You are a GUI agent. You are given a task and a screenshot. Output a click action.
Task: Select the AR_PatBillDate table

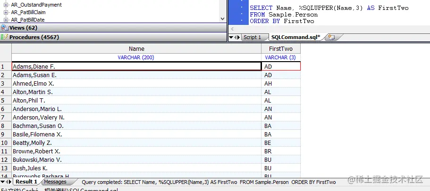tap(28, 20)
